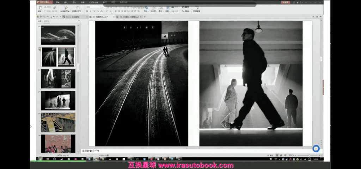The height and width of the screenshot is (169, 361).
Task: Click the Find binoculars icon
Action: click(x=183, y=7)
